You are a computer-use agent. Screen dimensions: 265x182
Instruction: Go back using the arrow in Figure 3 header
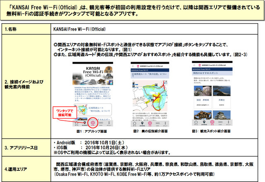[195, 65]
